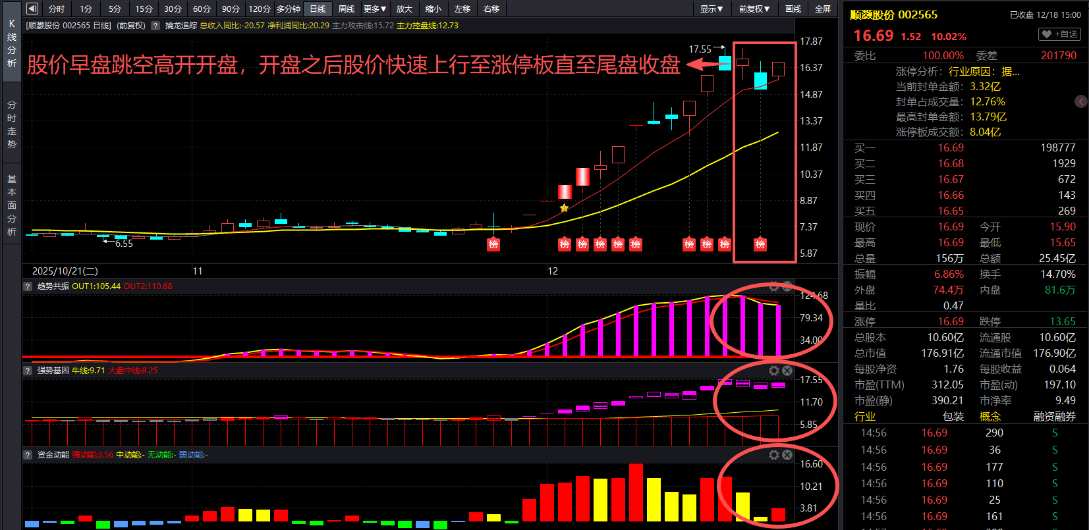Close the 强势基因 indicator panel
Image resolution: width=1089 pixels, height=530 pixels.
[787, 371]
